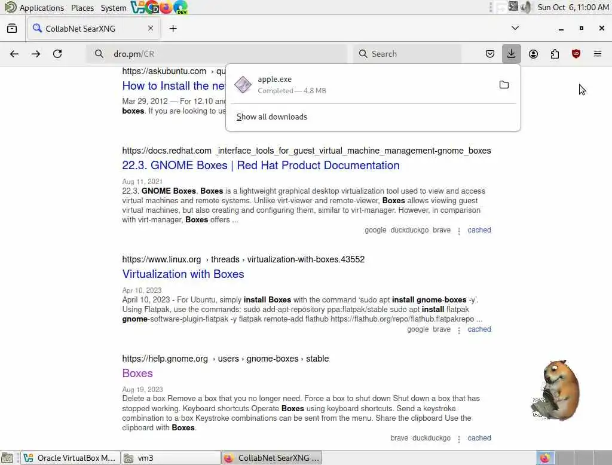This screenshot has height=465, width=612.
Task: Open the purple 'Boxes' result link
Action: 137,373
